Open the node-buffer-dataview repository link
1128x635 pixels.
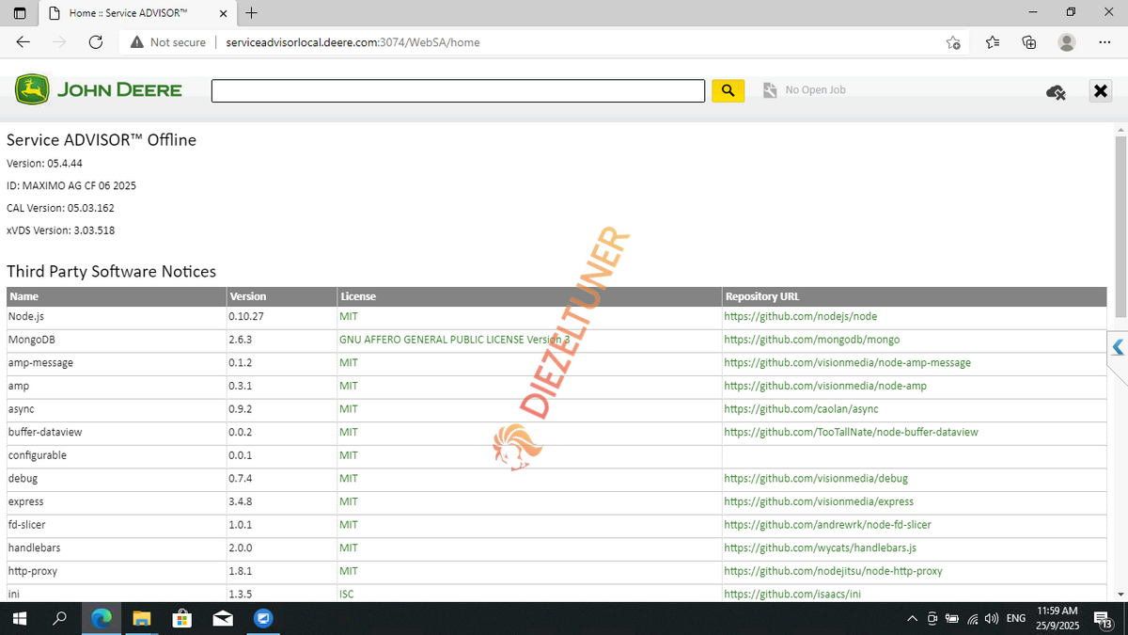point(851,432)
